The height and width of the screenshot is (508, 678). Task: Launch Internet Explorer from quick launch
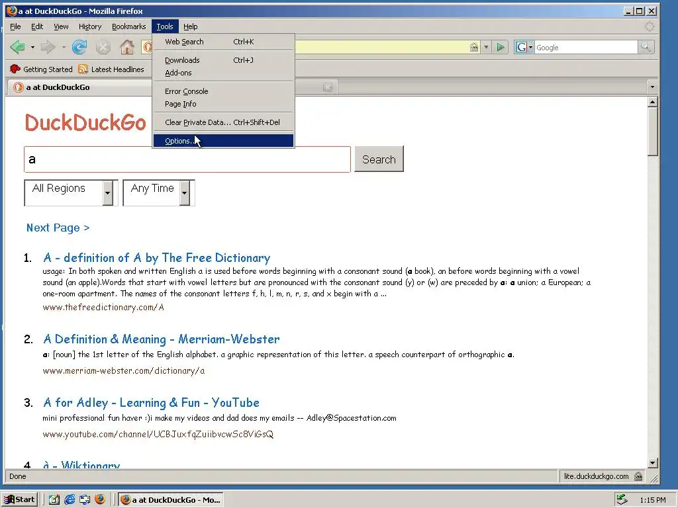click(69, 499)
